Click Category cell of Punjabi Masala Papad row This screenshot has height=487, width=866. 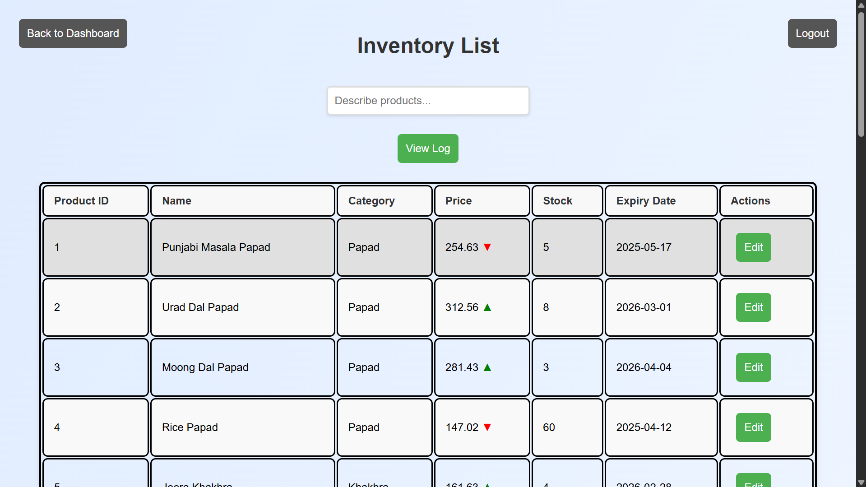384,247
